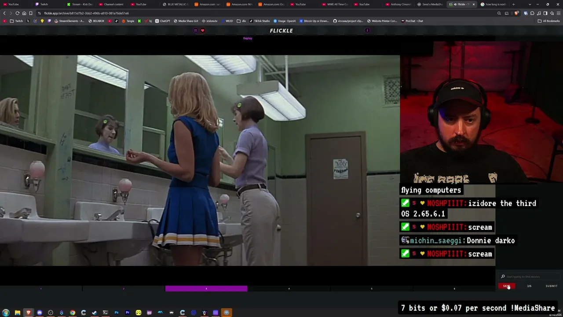Go back in the browser
The width and height of the screenshot is (563, 317).
pyautogui.click(x=4, y=13)
